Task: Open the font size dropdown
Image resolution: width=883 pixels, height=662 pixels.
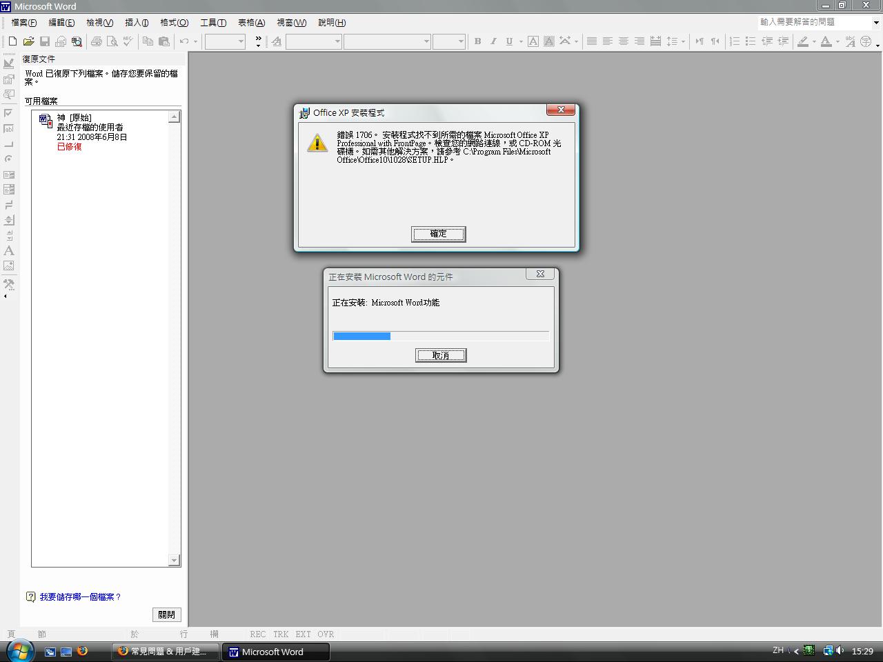Action: point(461,41)
